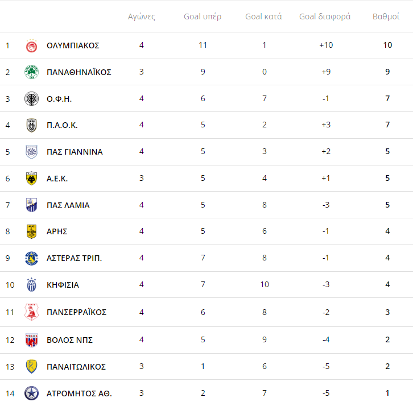
Task: Click the ΑΡΗΣ club crest
Action: coord(32,231)
